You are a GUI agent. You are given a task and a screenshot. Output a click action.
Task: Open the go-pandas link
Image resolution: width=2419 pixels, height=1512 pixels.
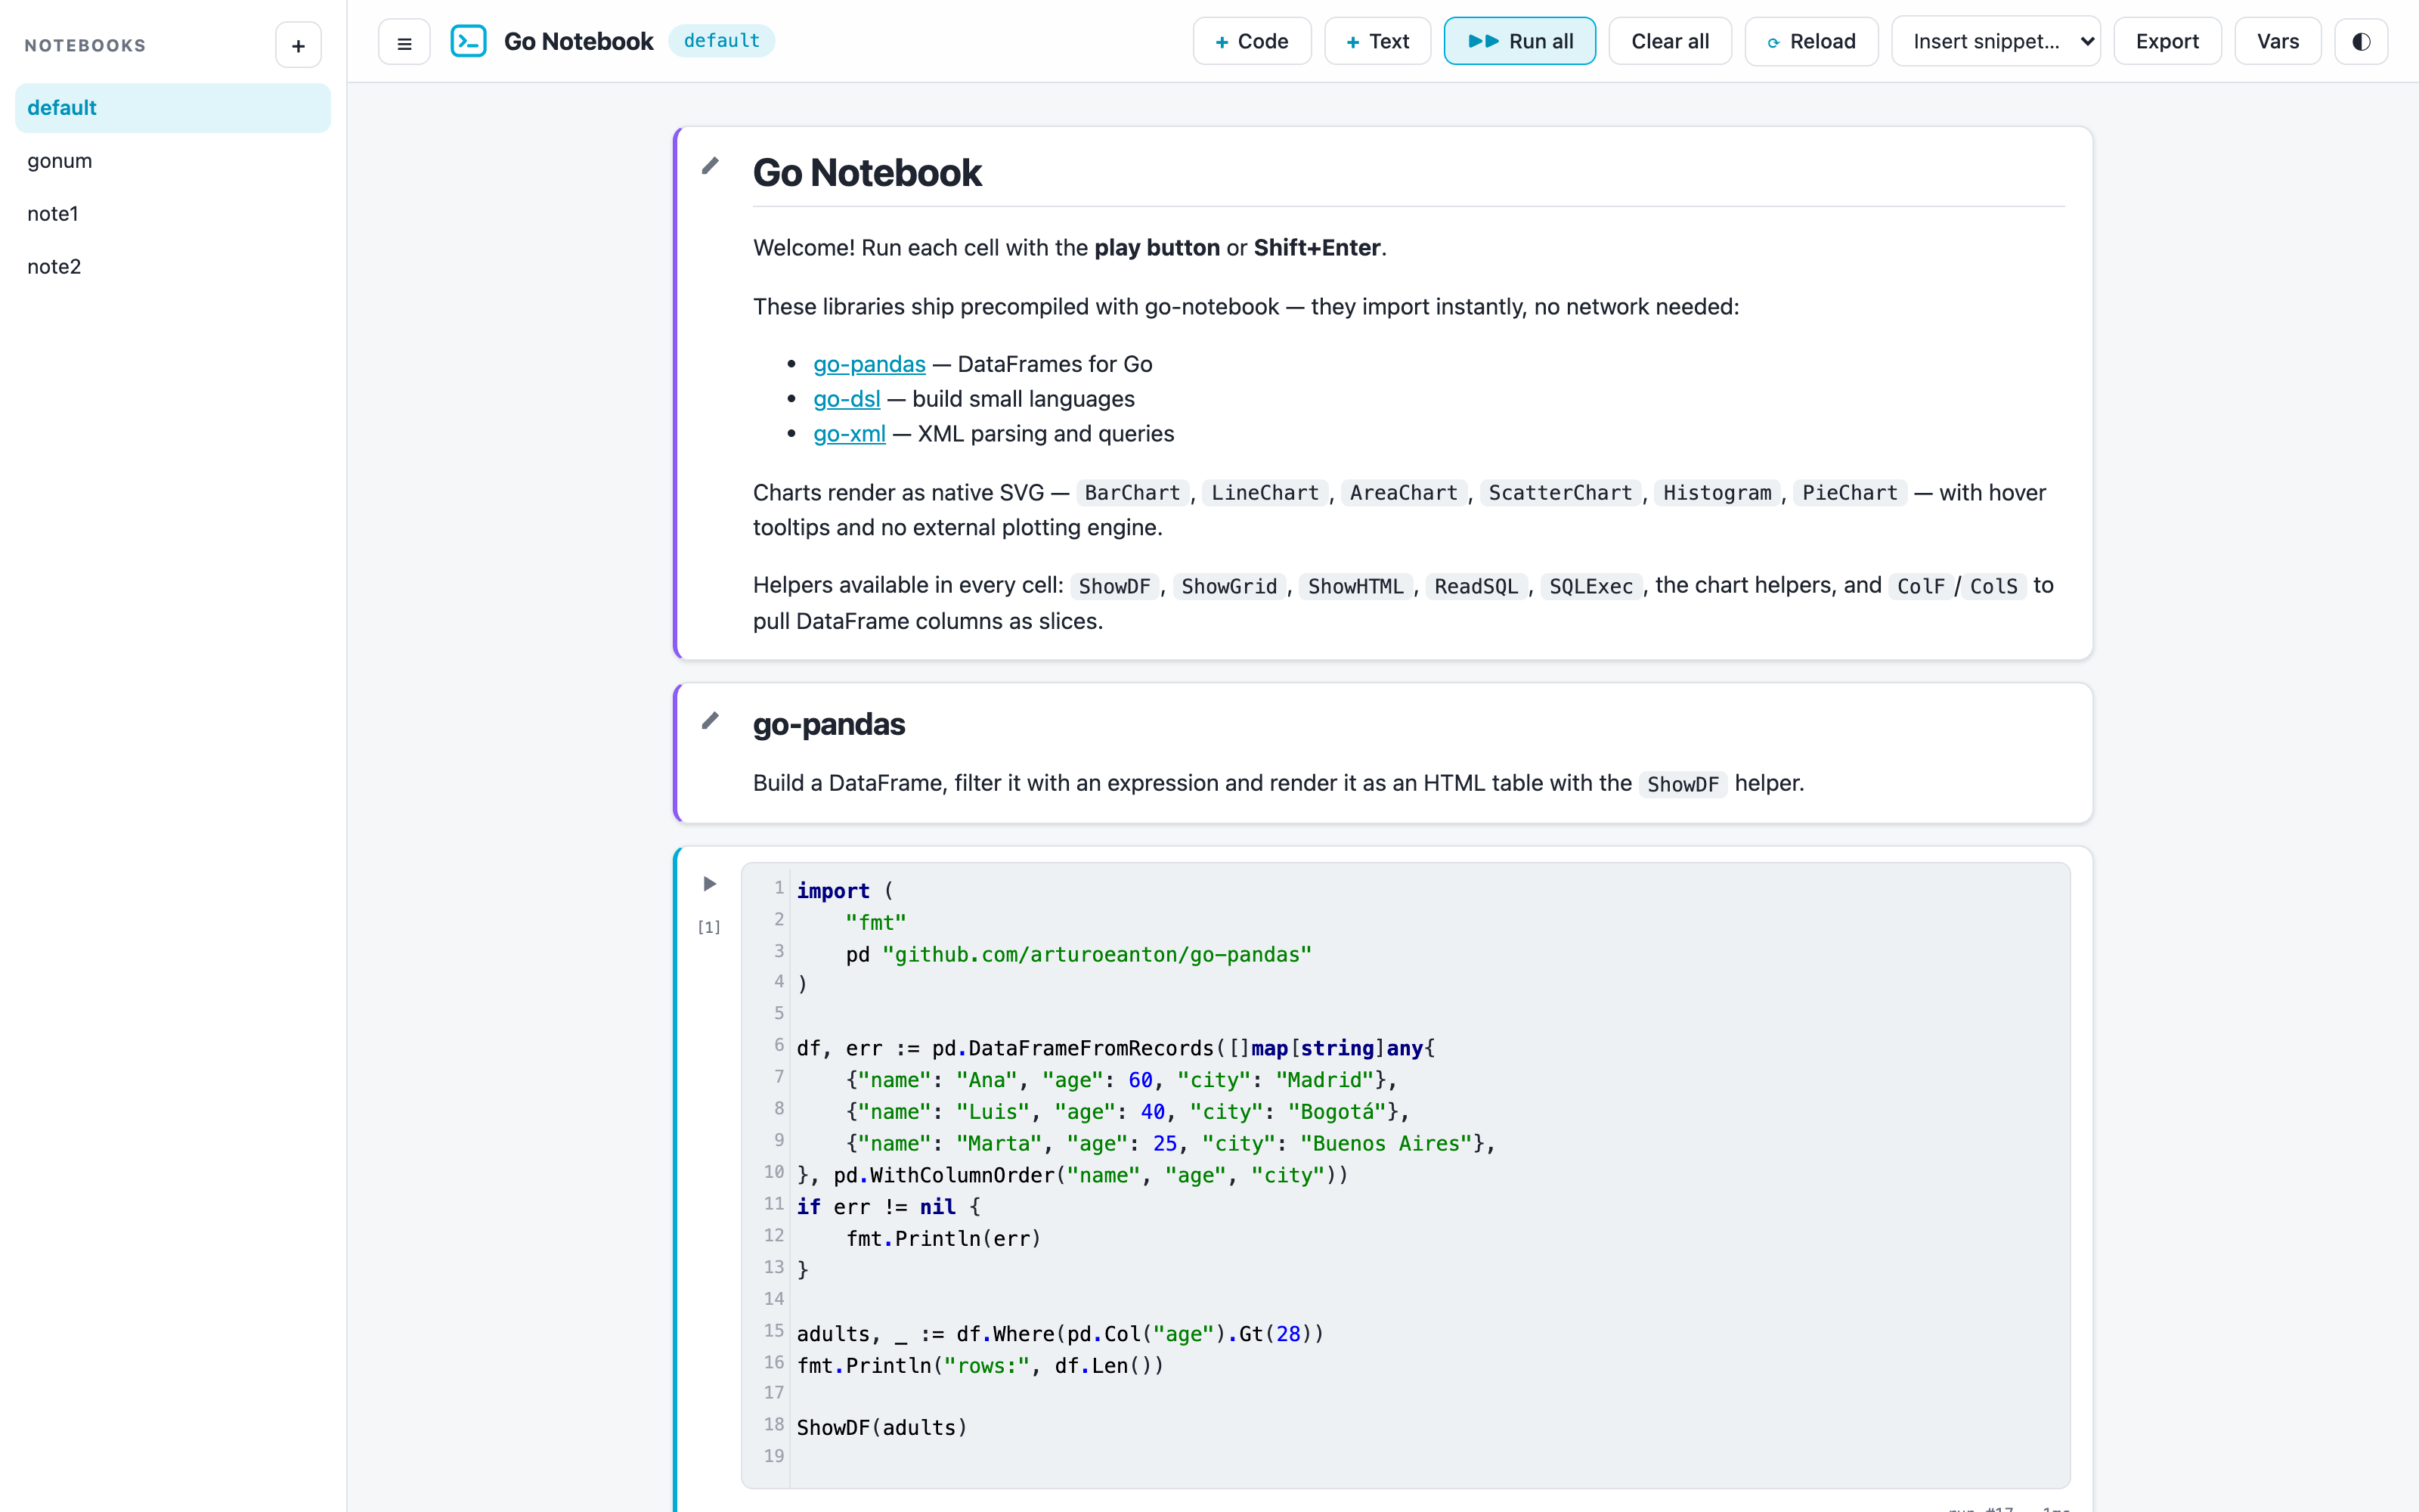tap(869, 364)
